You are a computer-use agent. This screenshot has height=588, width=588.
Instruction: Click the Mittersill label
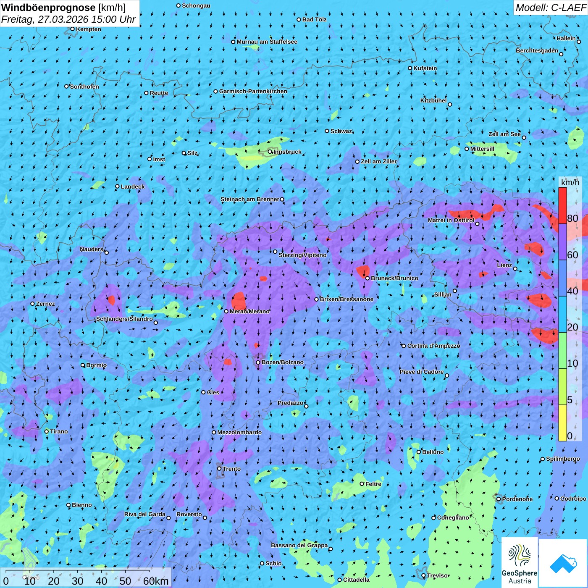(482, 149)
